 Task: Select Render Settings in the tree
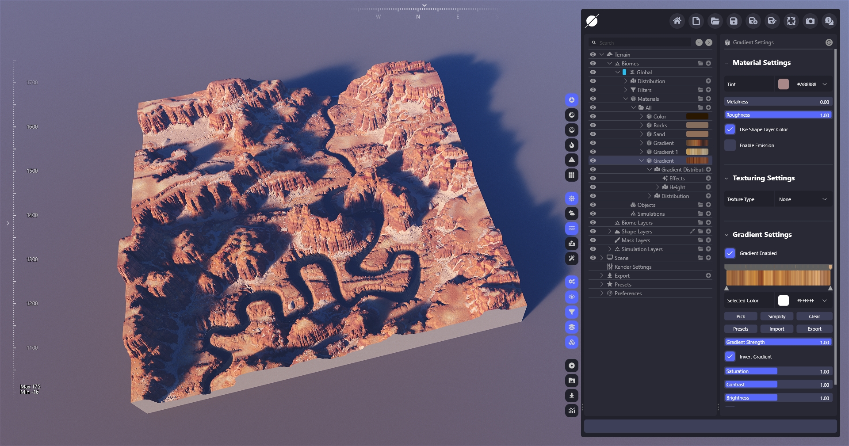(x=633, y=267)
